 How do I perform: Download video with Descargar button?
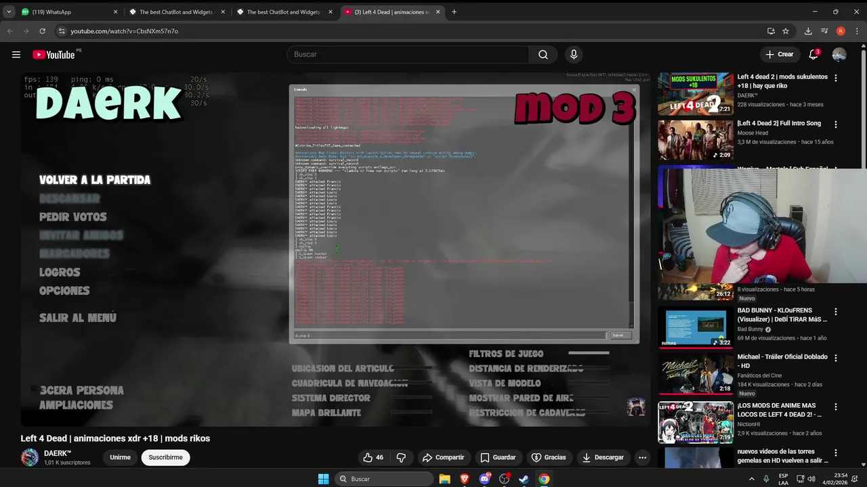603,457
